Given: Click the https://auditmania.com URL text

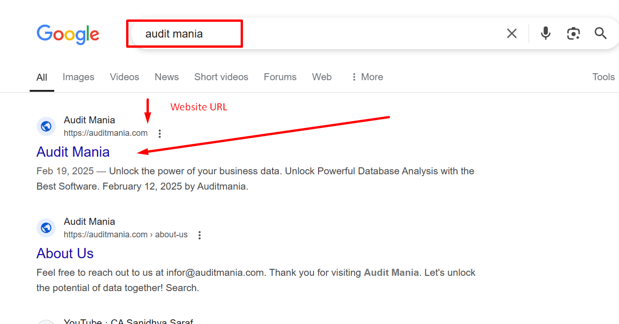Looking at the screenshot, I should click(106, 133).
